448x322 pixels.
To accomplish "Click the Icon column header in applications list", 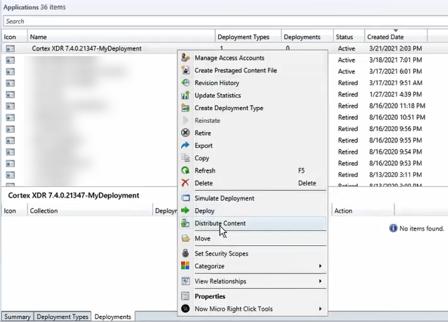I will click(x=14, y=37).
